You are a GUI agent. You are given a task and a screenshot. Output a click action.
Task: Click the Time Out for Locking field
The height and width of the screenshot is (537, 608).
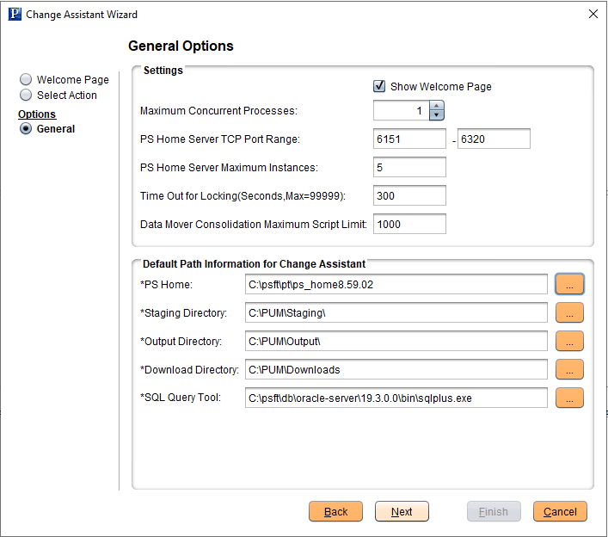coord(409,195)
